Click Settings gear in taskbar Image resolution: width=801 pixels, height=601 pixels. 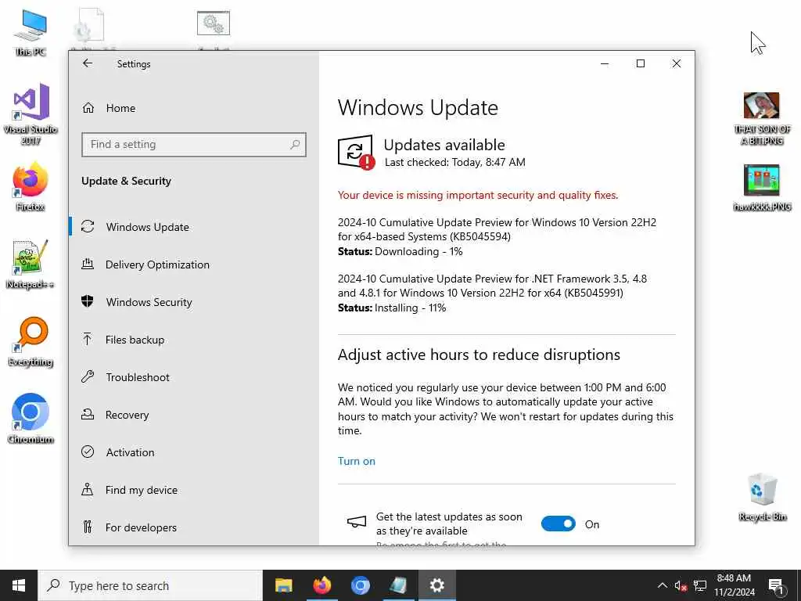tap(436, 585)
